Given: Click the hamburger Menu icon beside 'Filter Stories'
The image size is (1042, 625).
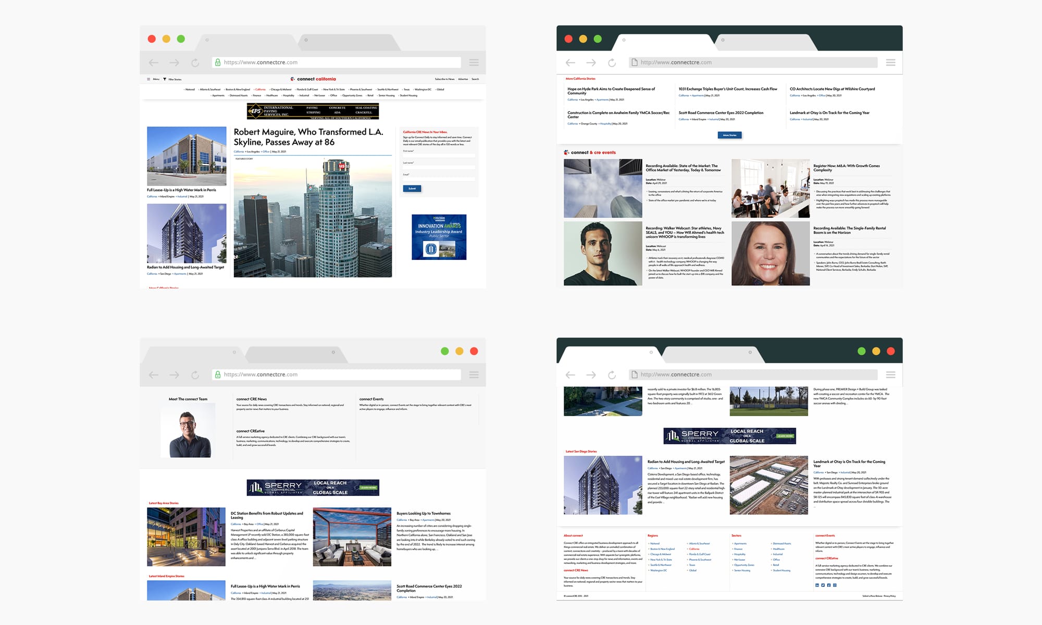Looking at the screenshot, I should click(148, 79).
